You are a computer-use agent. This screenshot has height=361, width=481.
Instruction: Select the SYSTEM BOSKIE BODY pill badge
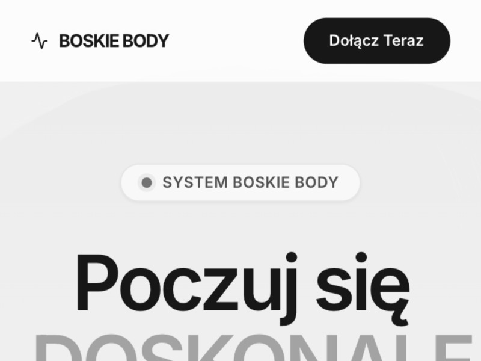[x=240, y=183]
